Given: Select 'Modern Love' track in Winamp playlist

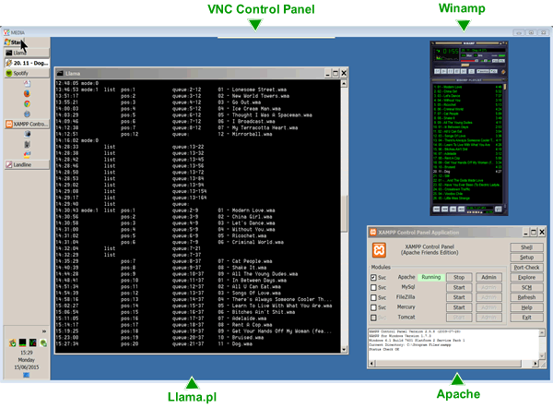Looking at the screenshot, I should tap(467, 87).
